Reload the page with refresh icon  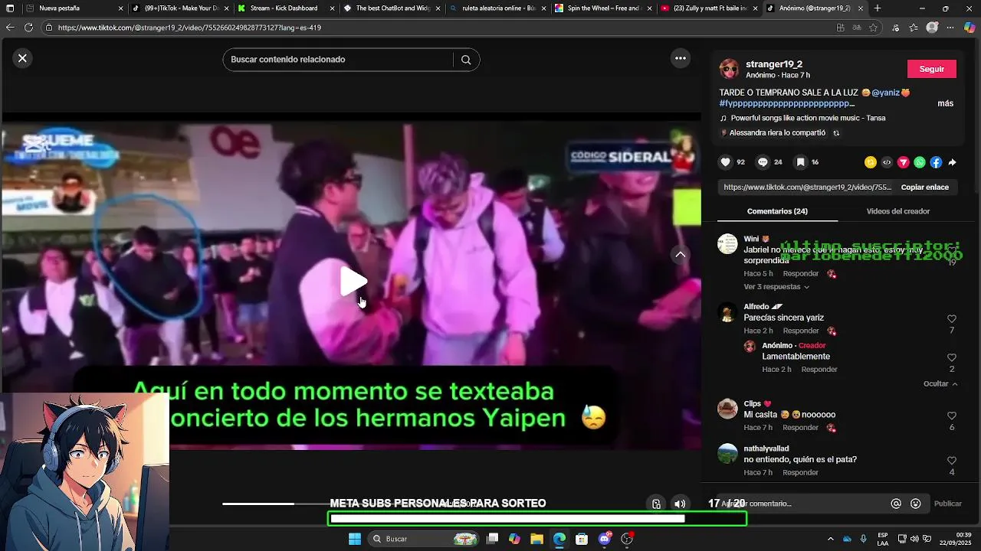[x=28, y=28]
